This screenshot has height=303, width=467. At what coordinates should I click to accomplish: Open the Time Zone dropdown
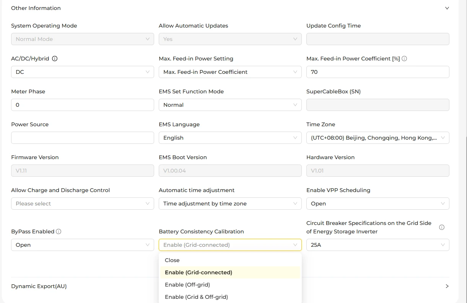coord(378,138)
